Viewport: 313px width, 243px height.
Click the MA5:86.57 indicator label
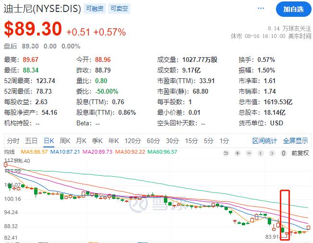click(x=34, y=152)
